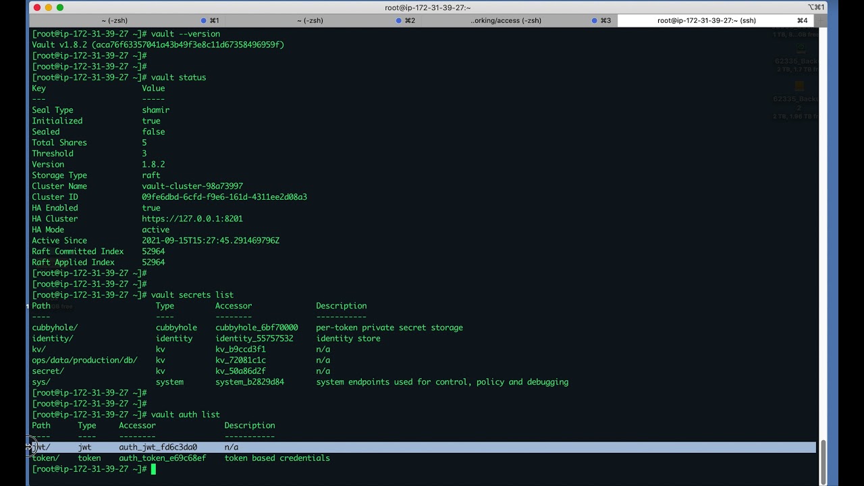
Task: Click the 'kv/' path entry
Action: pyautogui.click(x=38, y=349)
